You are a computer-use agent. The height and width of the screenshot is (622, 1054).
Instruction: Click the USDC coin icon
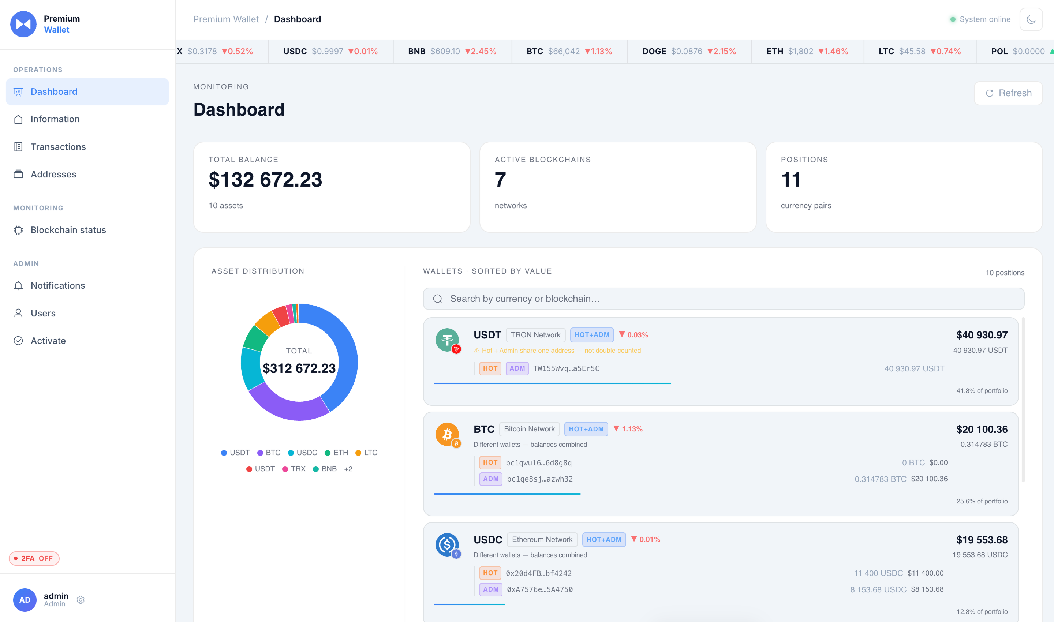click(x=447, y=544)
